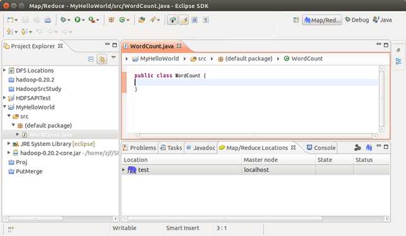Click the Run External Tools icon
Viewport: 406px width, 236px height.
[92, 20]
